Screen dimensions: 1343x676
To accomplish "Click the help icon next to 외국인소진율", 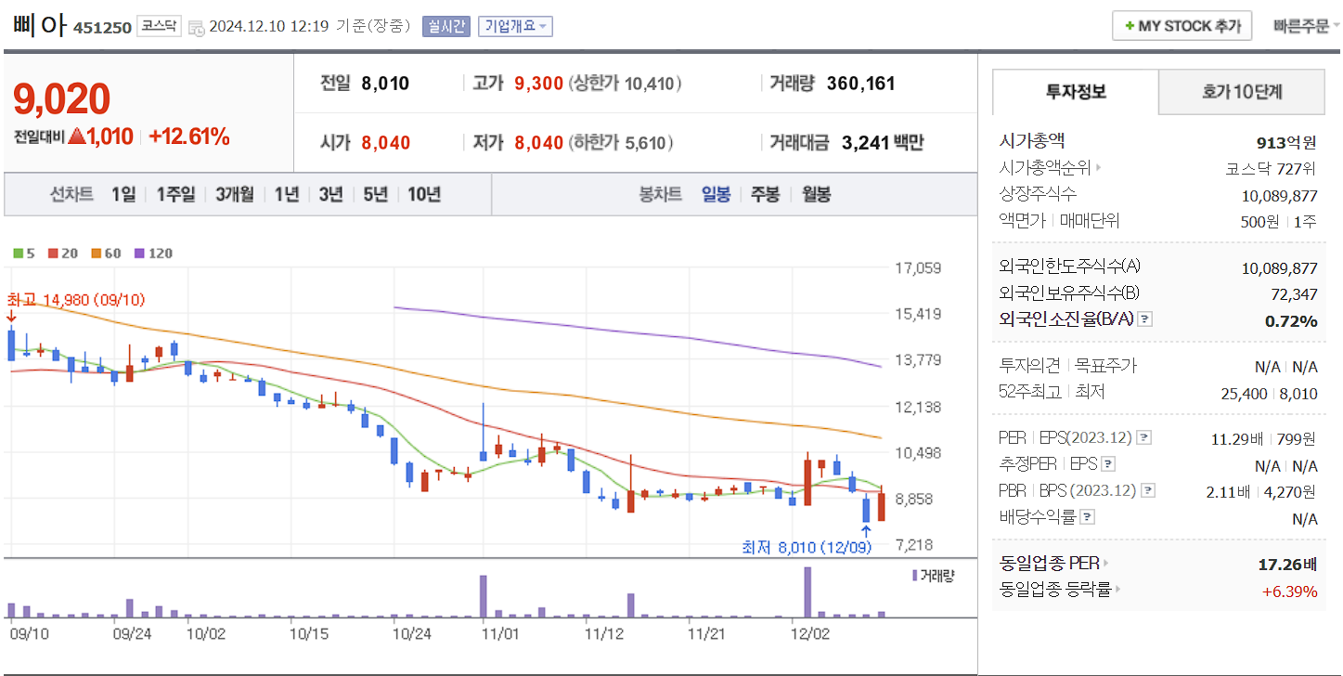I will point(1144,319).
